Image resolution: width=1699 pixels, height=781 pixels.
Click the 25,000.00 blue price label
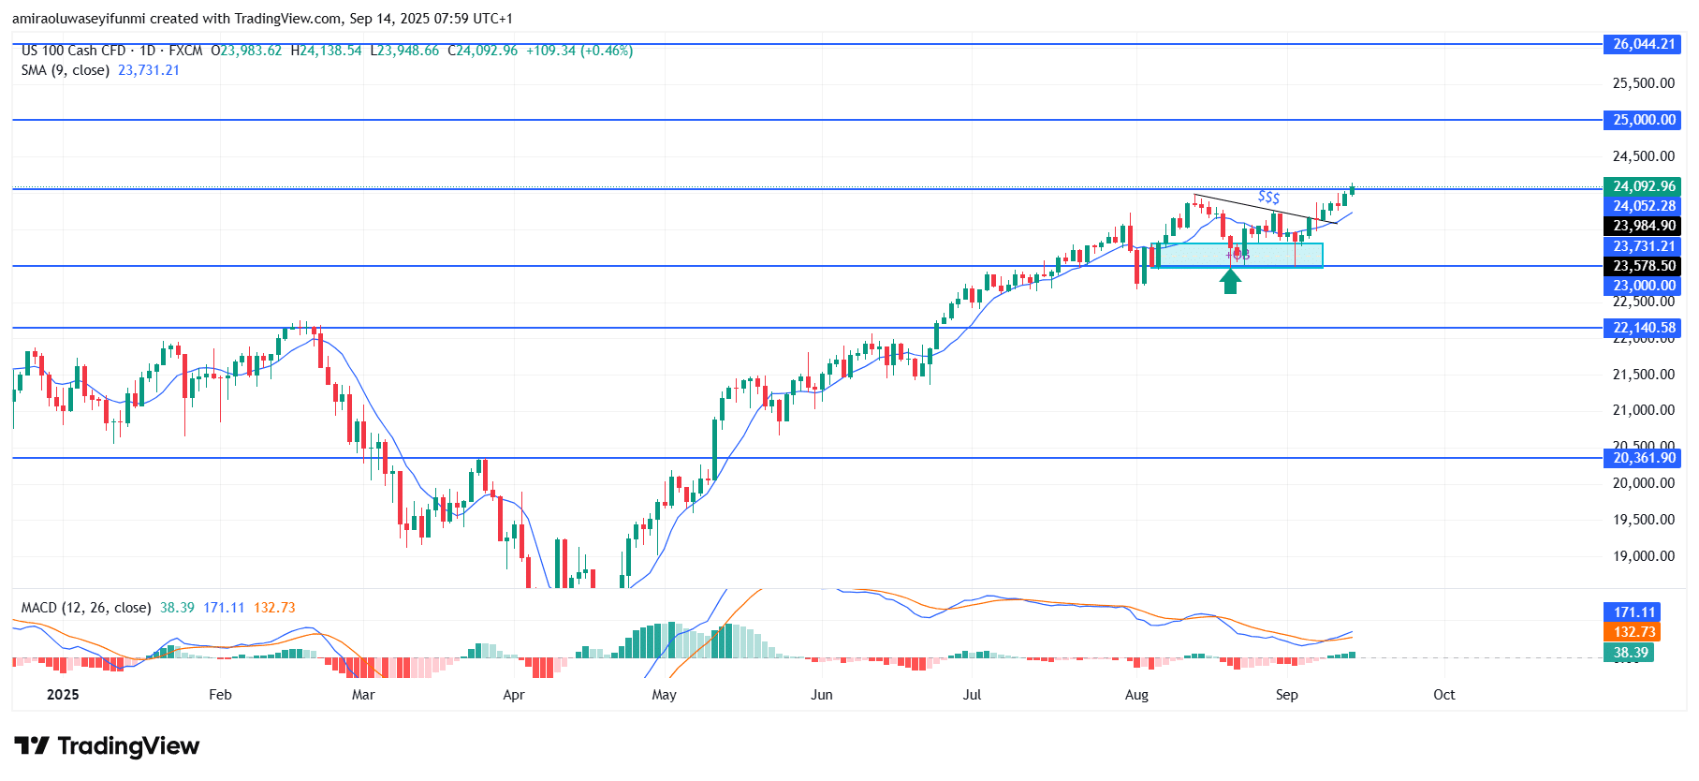(x=1643, y=120)
